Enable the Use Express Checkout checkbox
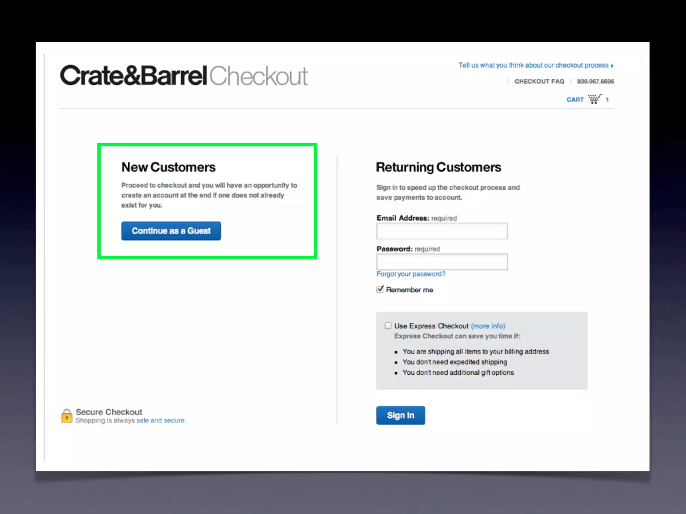The image size is (686, 514). (388, 326)
